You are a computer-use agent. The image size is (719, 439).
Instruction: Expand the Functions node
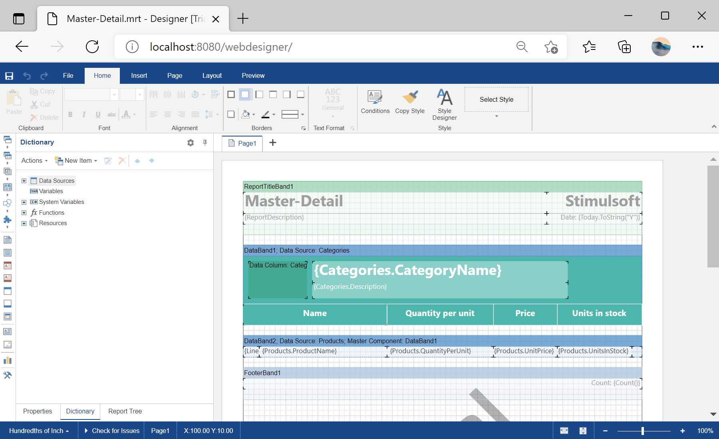point(24,213)
